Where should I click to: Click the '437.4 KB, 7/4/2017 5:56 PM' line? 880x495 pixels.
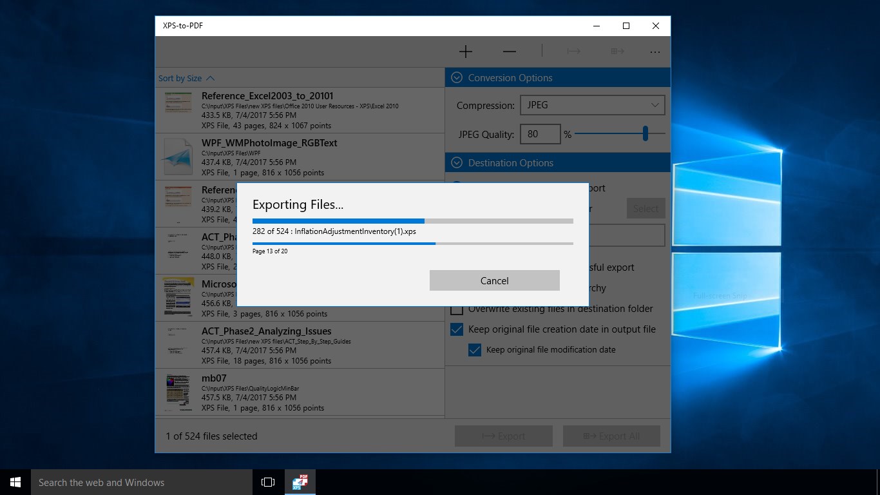(249, 162)
